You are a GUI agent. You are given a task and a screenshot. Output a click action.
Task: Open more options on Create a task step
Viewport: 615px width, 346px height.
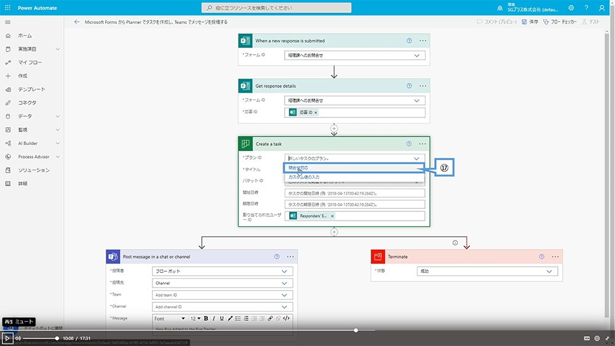tap(422, 144)
